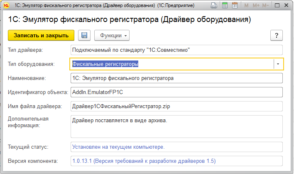294x174 pixels.
Task: Click the Тип драйвера field
Action: click(176, 50)
